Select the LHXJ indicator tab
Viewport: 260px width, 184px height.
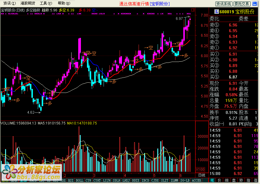click(126, 180)
